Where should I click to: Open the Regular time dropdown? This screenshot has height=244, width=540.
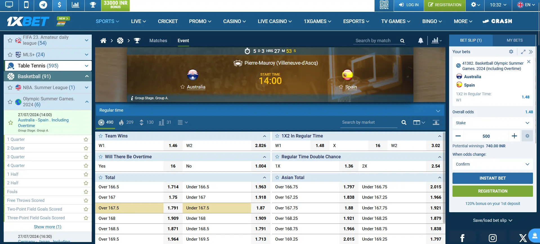tap(270, 110)
